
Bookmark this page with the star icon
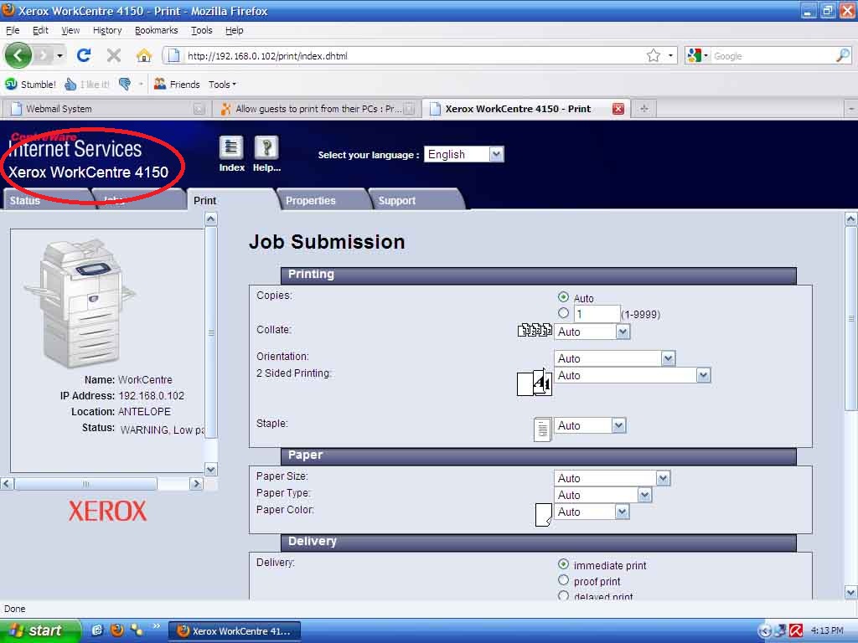point(654,55)
